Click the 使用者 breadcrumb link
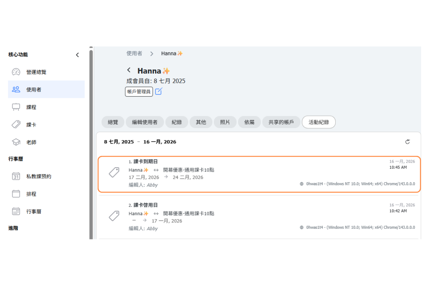 coord(134,53)
